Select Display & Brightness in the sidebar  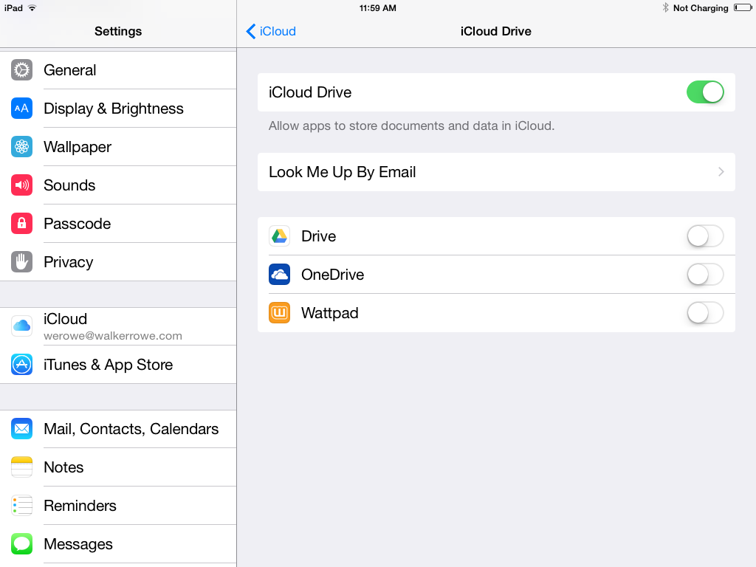point(118,109)
